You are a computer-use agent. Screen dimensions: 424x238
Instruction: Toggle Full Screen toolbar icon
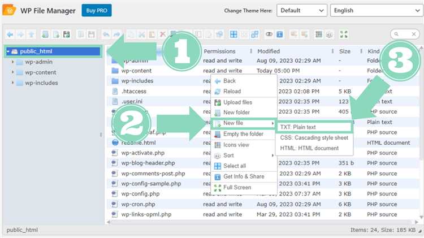click(x=344, y=34)
